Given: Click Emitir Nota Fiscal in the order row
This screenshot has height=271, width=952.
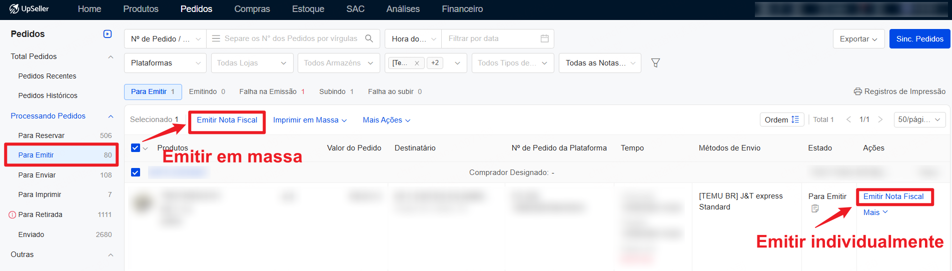Looking at the screenshot, I should tap(893, 196).
